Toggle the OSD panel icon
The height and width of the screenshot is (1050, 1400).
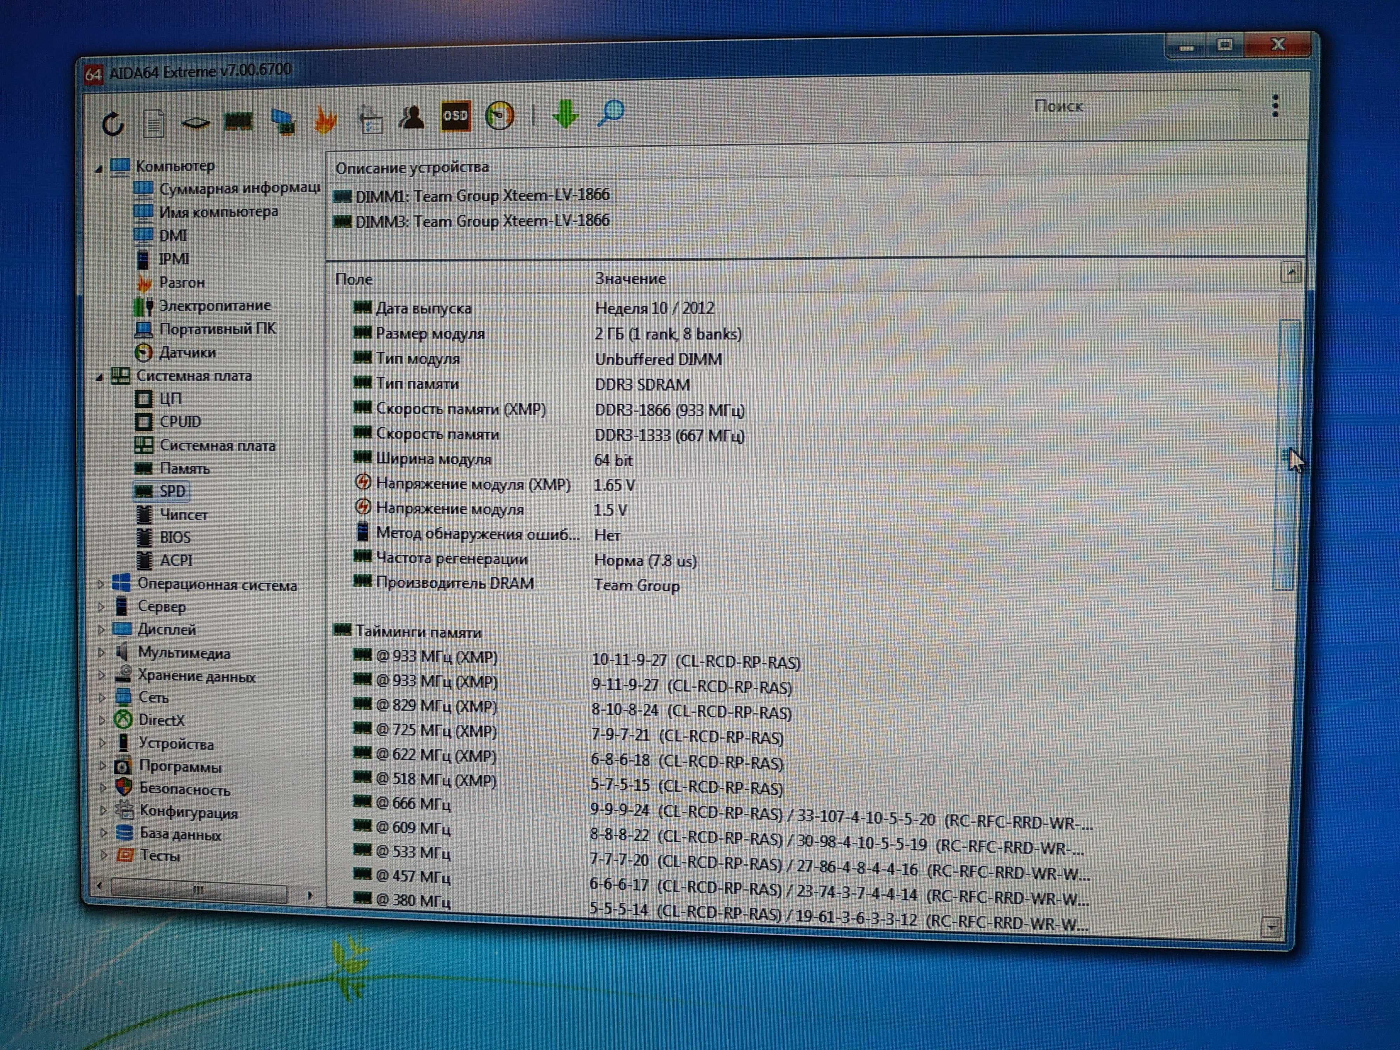456,116
